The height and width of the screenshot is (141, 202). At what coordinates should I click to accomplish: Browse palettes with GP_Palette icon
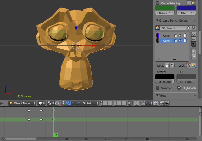(x=157, y=28)
